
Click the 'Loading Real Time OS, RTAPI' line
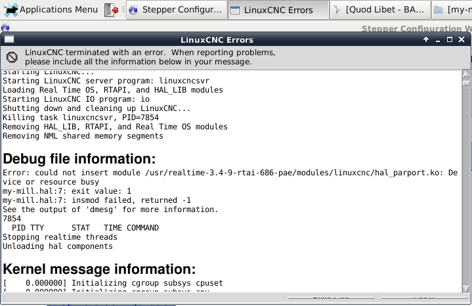113,90
